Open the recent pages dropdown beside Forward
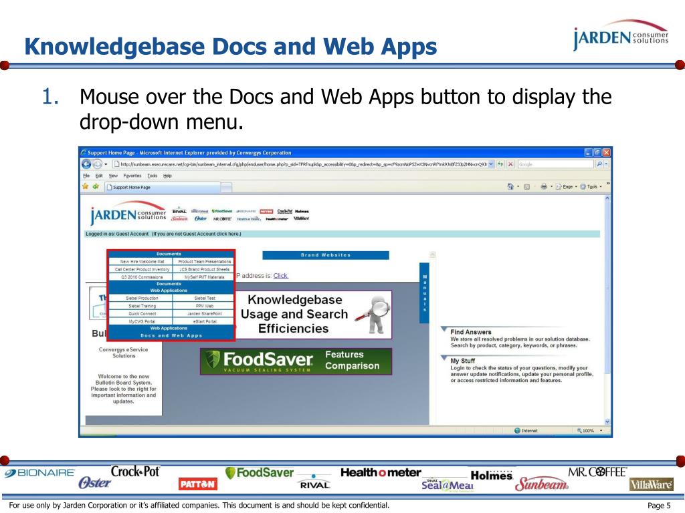685x513 pixels. 106,164
